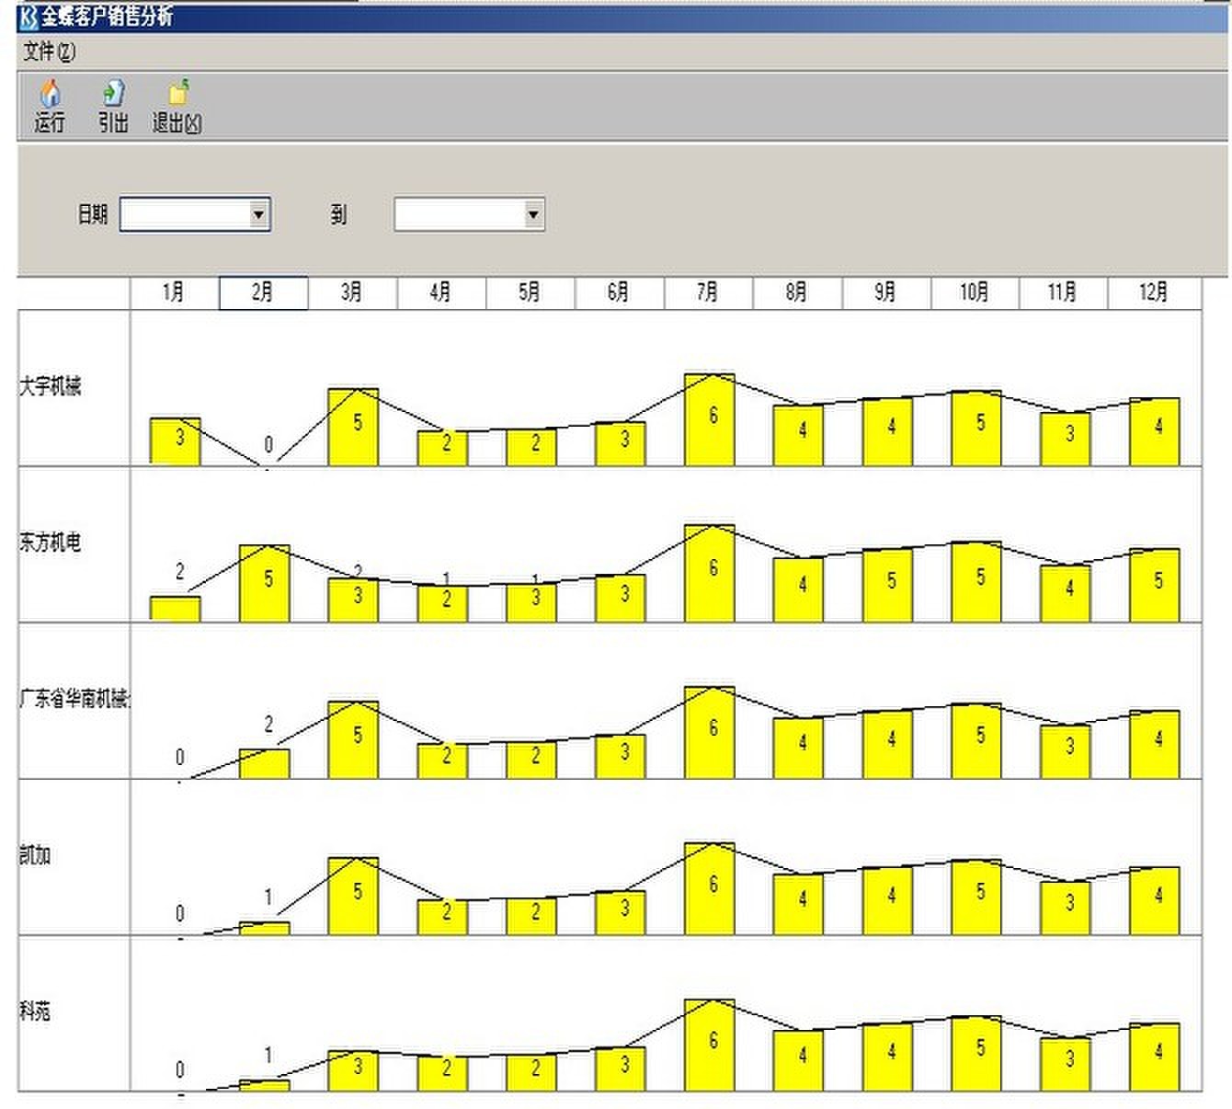The image size is (1232, 1109).
Task: Select the 5月 column header
Action: click(x=530, y=292)
